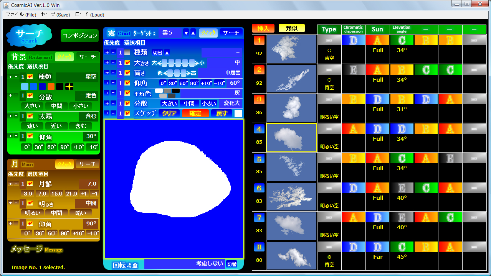
Task: Click grade B in result 3's chromatic dispersion
Action: [x=353, y=100]
